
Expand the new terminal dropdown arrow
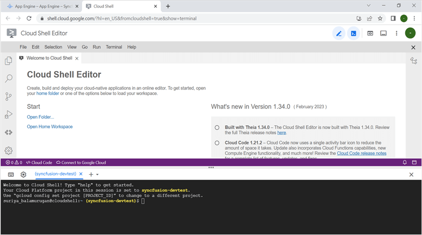coord(98,175)
